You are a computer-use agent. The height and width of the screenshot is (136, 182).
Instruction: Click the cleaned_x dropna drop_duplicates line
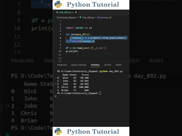(99, 38)
